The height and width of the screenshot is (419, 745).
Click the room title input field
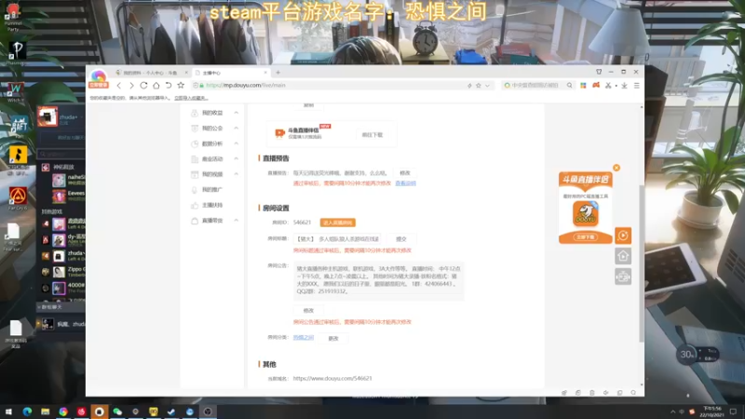[336, 239]
